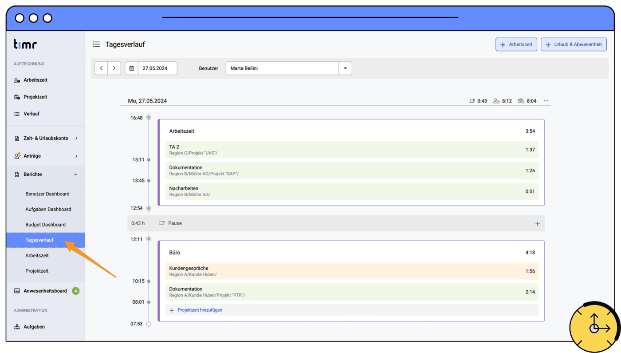
Task: Open the TA 2 project time entry
Action: tap(352, 150)
